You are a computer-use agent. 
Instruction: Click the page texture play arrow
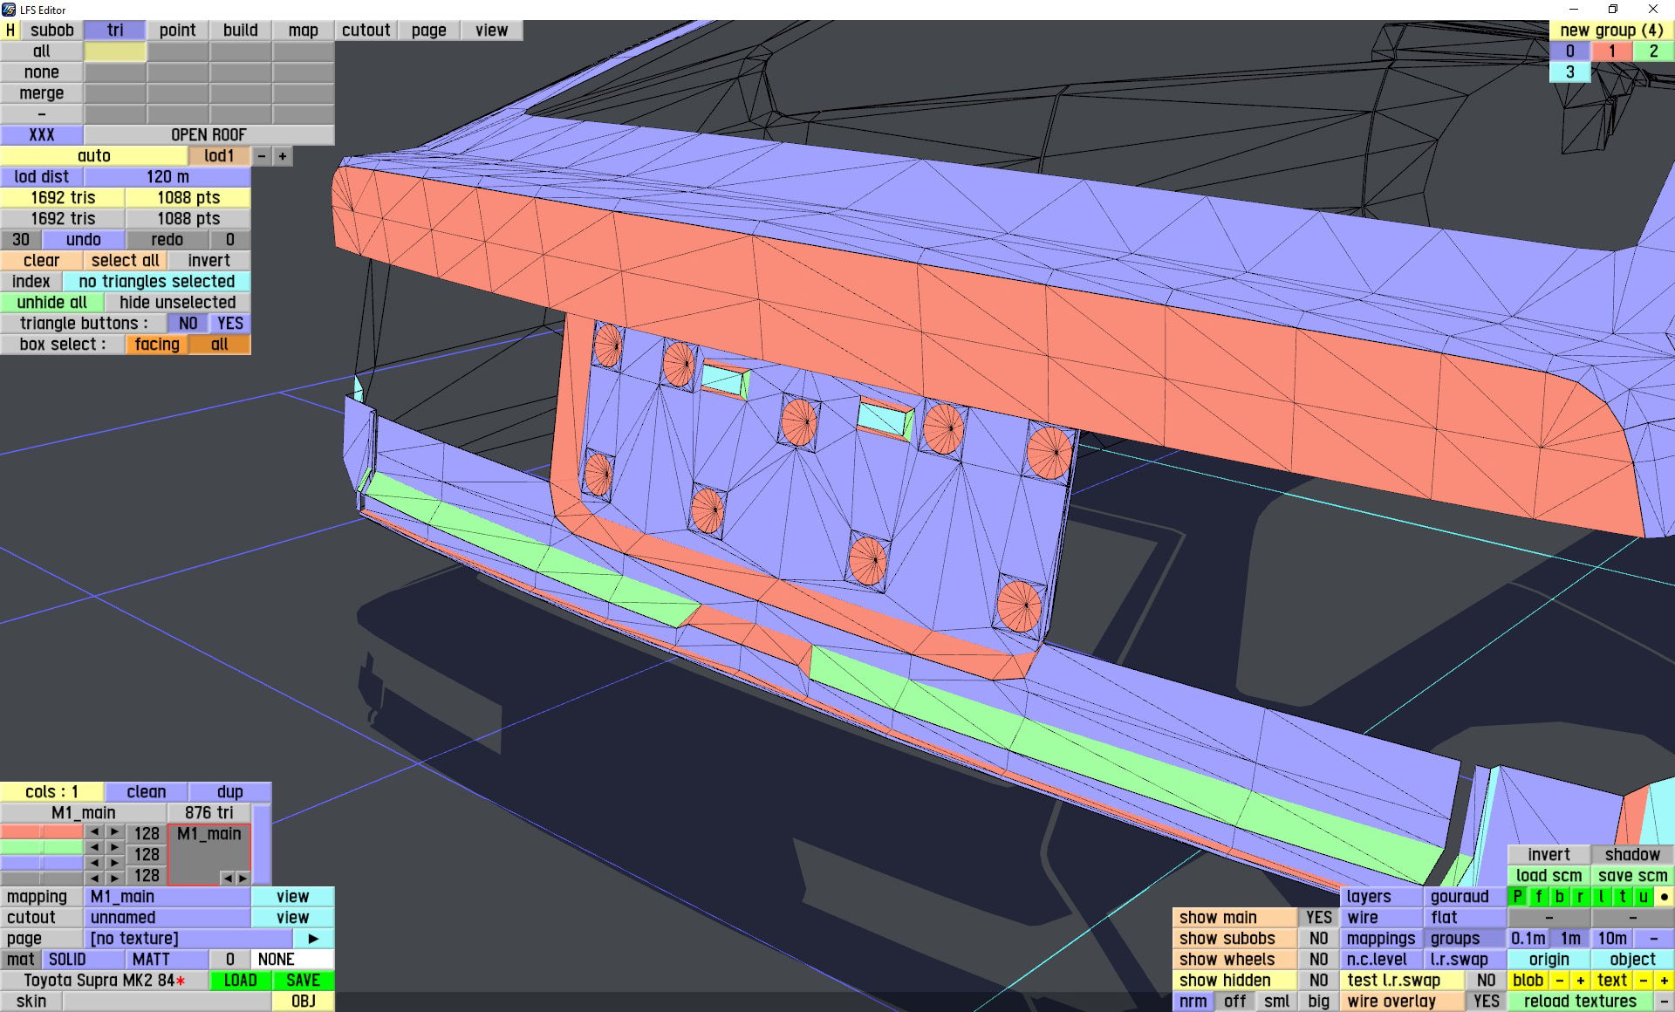coord(313,939)
